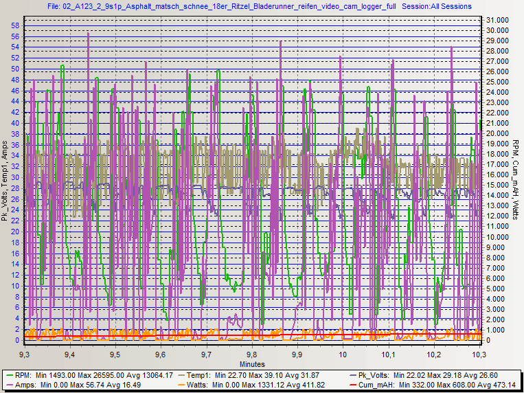Click the 'Session:All Sessions' title text

coord(437,6)
